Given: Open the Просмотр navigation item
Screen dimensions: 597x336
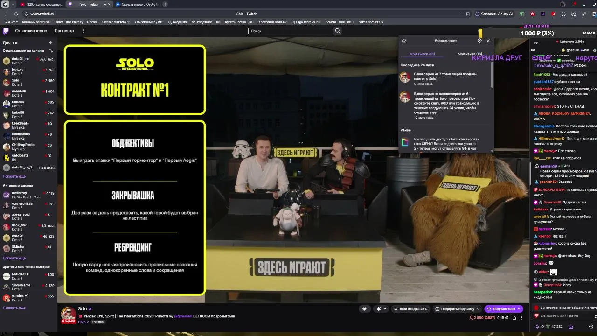Looking at the screenshot, I should point(64,31).
